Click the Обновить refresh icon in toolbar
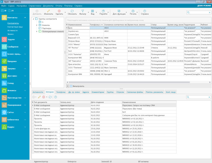212x163 pixels. click(72, 11)
